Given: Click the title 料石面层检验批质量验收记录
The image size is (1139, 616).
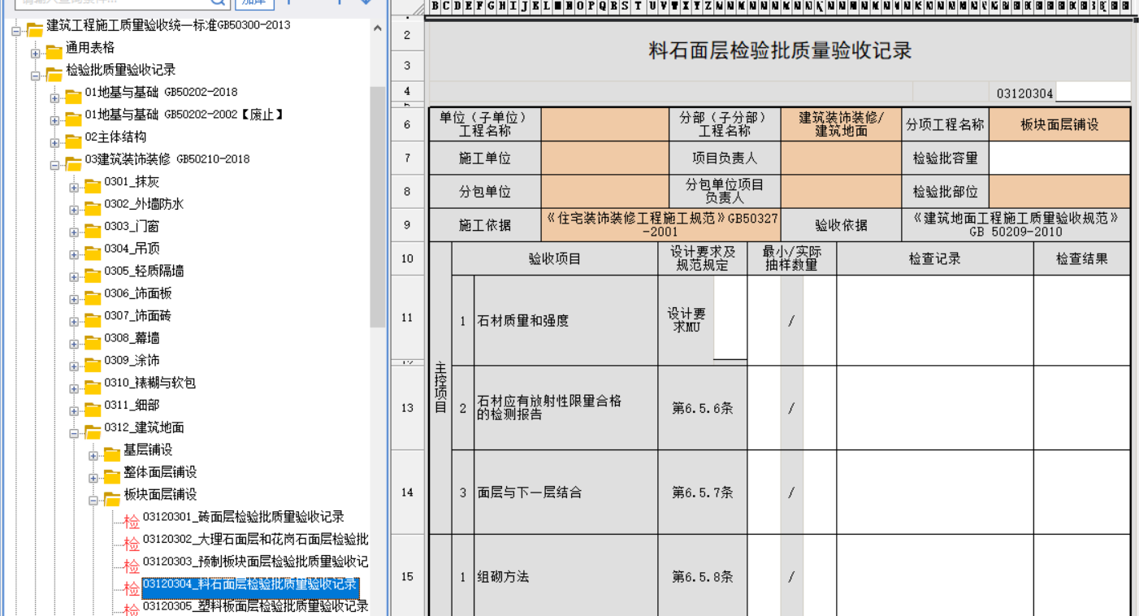Looking at the screenshot, I should click(780, 50).
